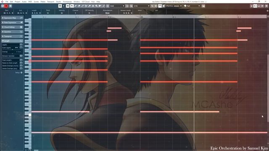Toggle the white-highlighted icon left of Chamber waves
This screenshot has height=151, width=269.
tap(160, 6)
